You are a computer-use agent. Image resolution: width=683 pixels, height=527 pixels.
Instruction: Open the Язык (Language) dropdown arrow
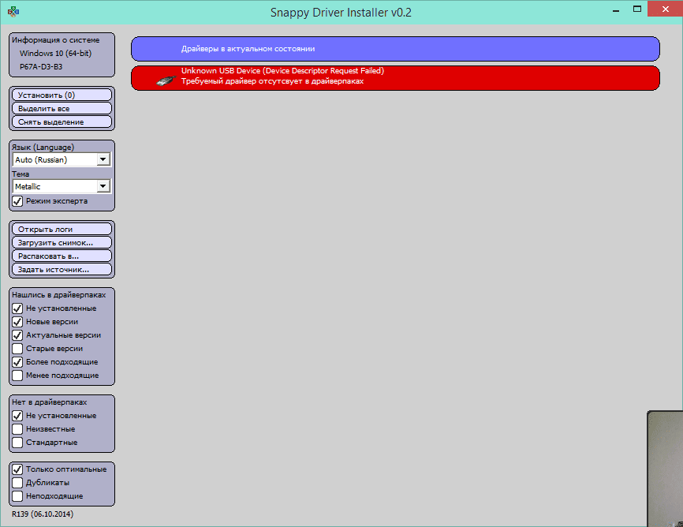point(103,159)
